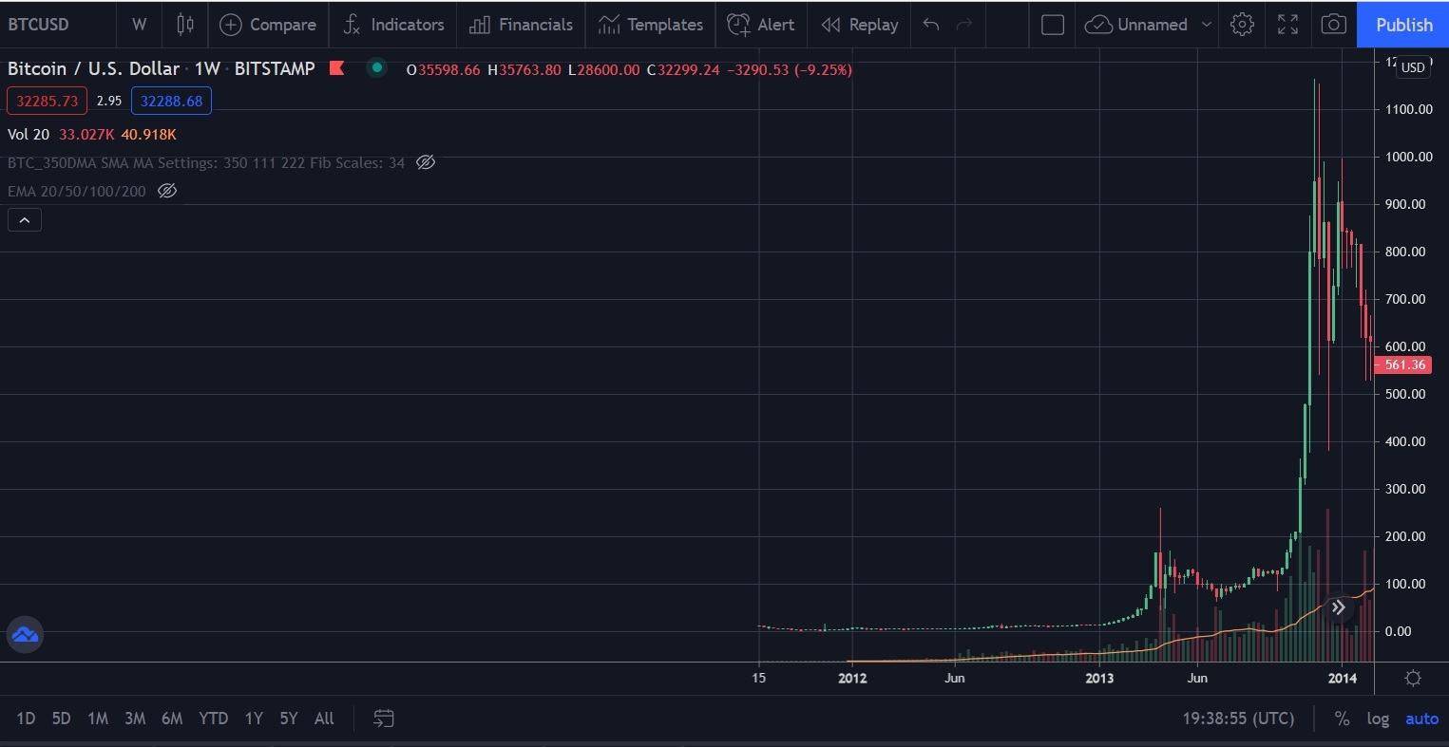Screen dimensions: 1449x747
Task: Toggle percent scale mode
Action: (1342, 719)
